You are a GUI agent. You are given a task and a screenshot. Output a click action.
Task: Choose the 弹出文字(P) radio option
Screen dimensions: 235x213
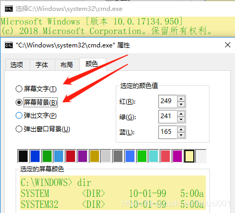(36, 116)
